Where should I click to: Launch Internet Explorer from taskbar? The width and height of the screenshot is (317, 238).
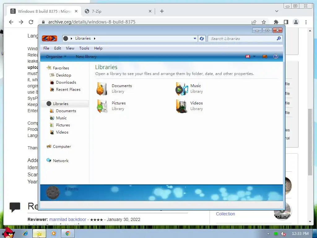[25, 234]
